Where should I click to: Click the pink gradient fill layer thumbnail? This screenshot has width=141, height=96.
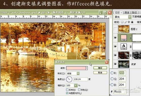tap(124, 38)
